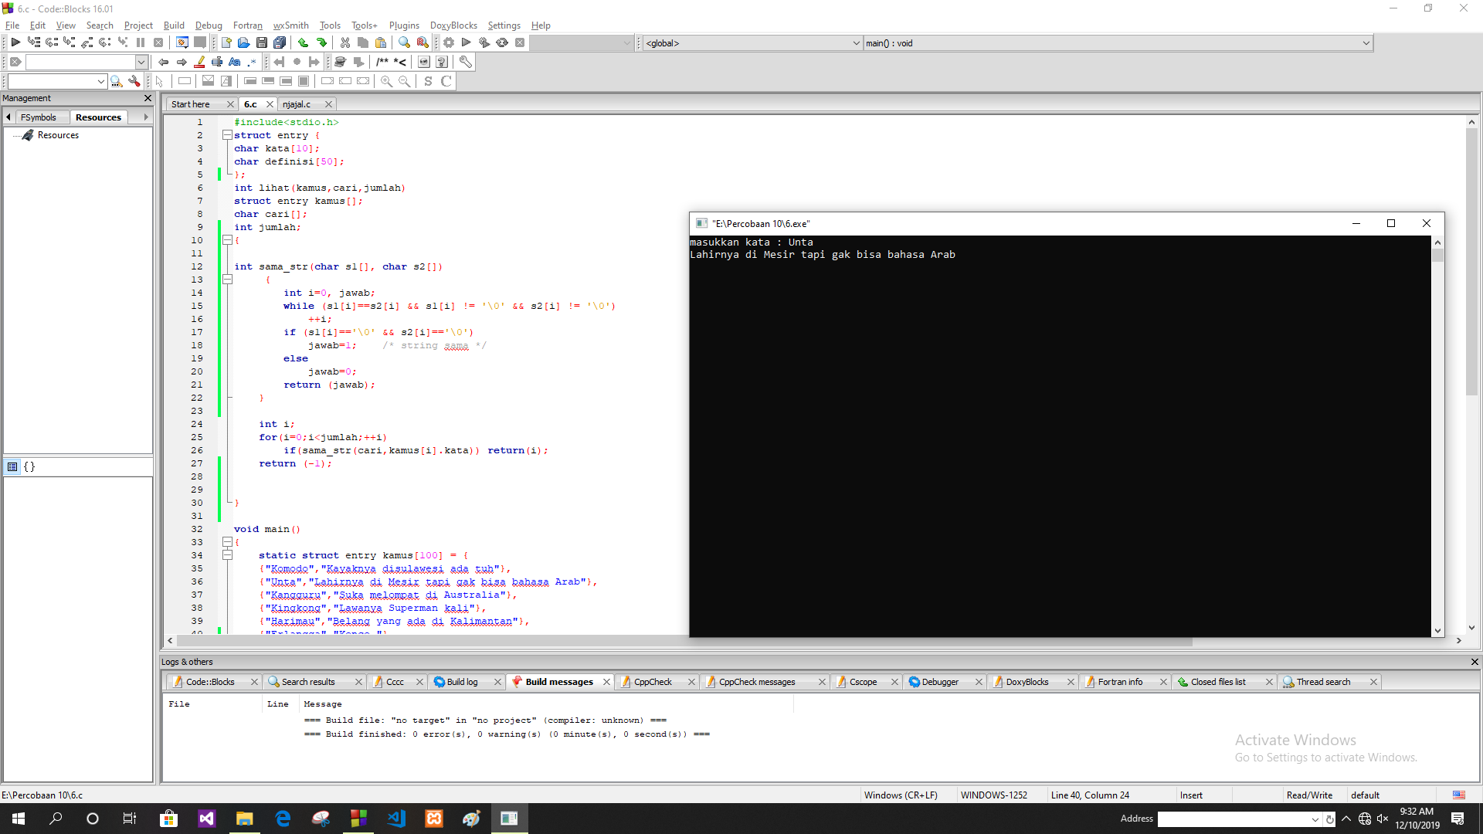Viewport: 1483px width, 834px height.
Task: Save the file using floppy disk icon
Action: coord(261,43)
